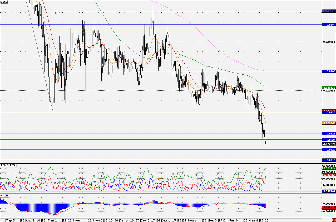Click the 0.0215 level price tag

(329, 160)
